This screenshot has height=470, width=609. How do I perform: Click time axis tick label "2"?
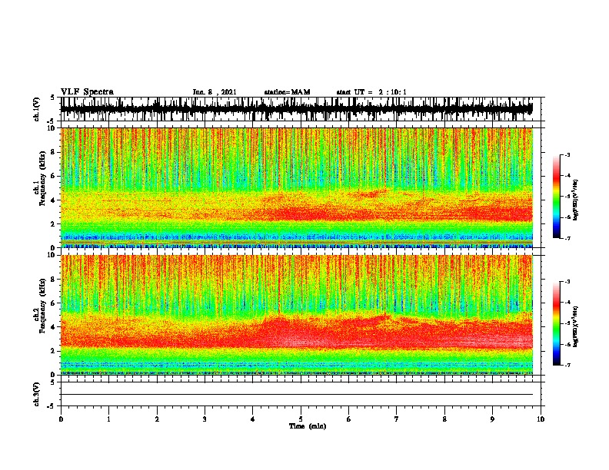(157, 419)
